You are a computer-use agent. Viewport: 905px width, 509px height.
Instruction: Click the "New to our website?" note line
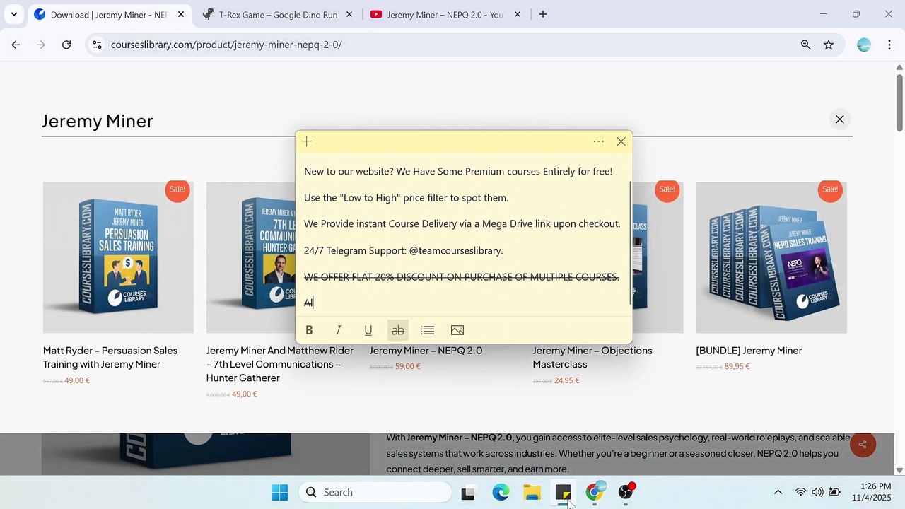coord(458,172)
